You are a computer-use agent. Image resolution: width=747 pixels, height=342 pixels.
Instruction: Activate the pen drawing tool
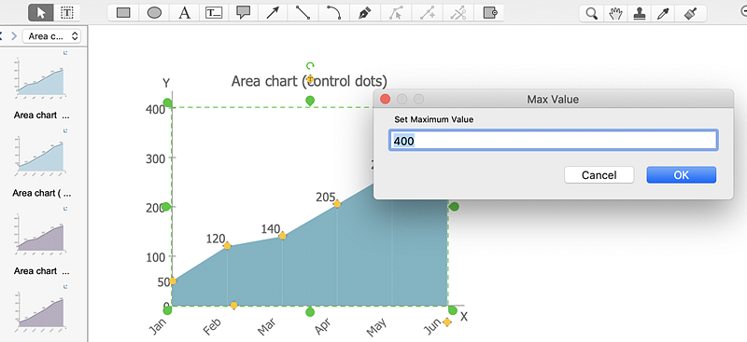pos(364,13)
